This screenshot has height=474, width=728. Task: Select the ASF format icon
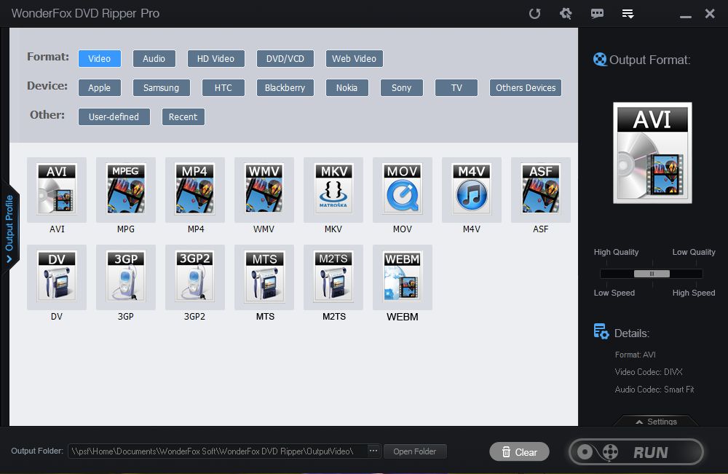point(541,190)
